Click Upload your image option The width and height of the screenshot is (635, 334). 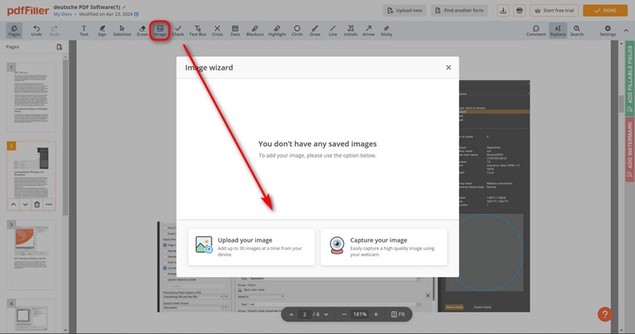pyautogui.click(x=251, y=246)
